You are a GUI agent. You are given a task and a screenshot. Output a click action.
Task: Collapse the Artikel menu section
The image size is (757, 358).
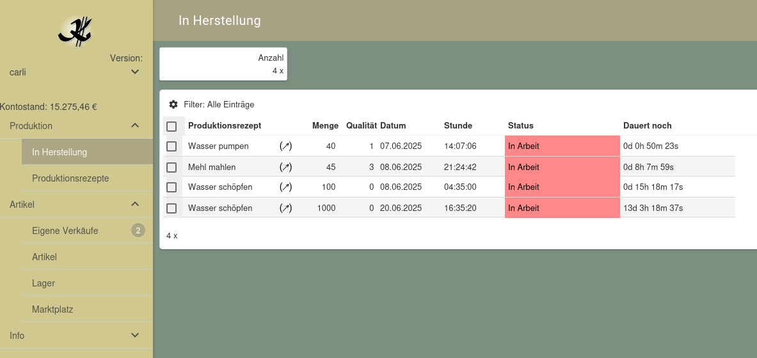tap(135, 205)
